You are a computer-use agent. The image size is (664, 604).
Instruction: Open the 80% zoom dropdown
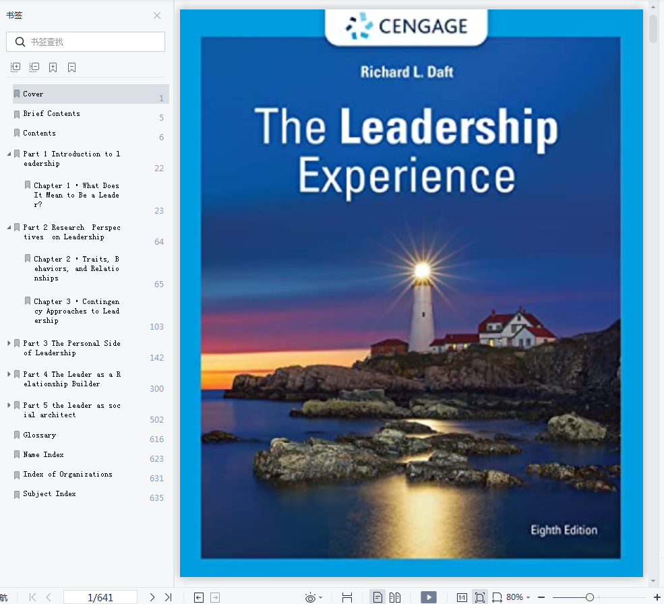[x=518, y=597]
